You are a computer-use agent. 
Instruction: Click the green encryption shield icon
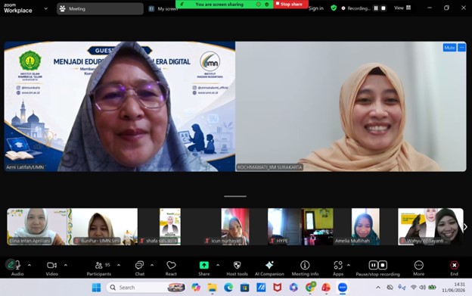pyautogui.click(x=334, y=8)
